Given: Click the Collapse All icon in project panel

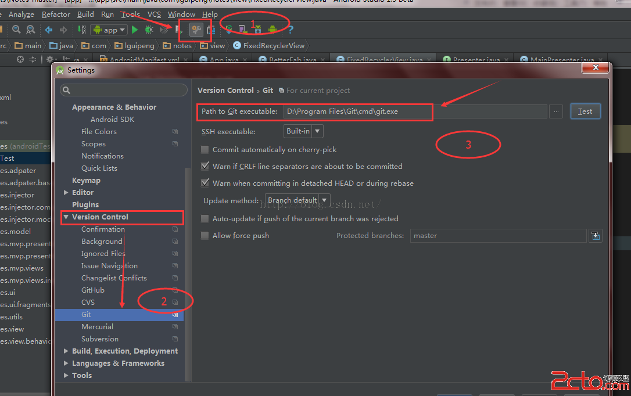Looking at the screenshot, I should click(33, 59).
